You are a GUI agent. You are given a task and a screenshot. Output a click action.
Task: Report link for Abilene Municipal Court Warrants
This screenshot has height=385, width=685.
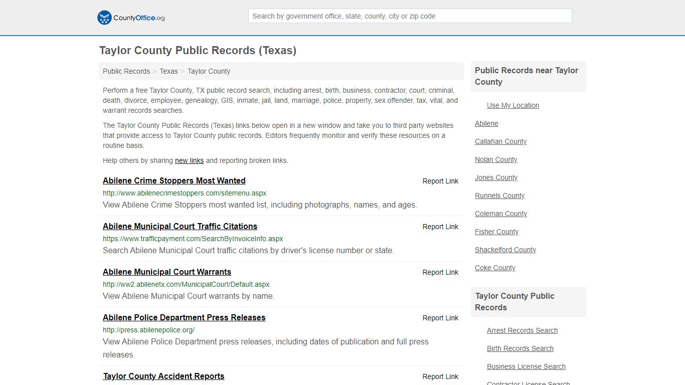pos(440,272)
